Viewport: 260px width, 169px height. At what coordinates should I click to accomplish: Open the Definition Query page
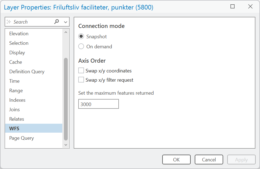click(x=27, y=72)
